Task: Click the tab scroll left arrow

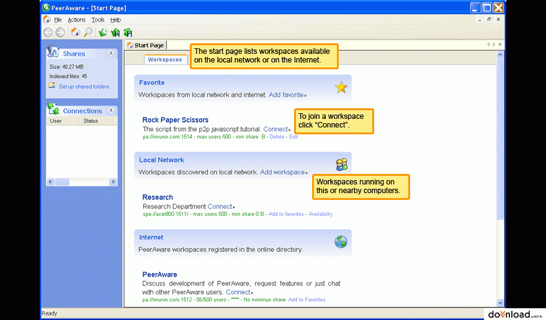Action: pos(488,45)
